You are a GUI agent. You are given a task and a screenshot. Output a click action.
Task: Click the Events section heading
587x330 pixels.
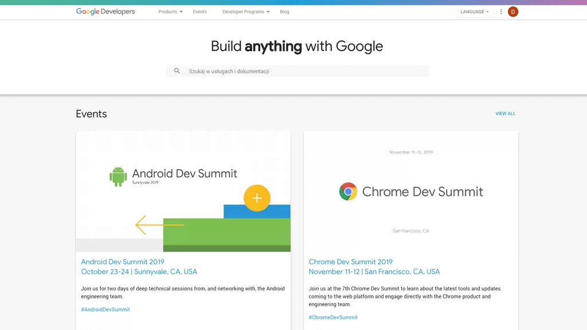(x=91, y=114)
